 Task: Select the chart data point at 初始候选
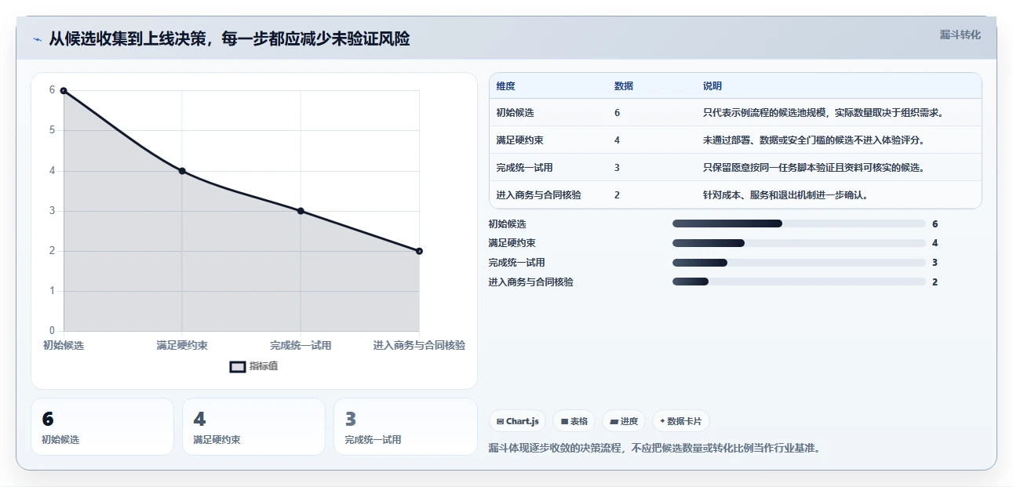pos(64,90)
